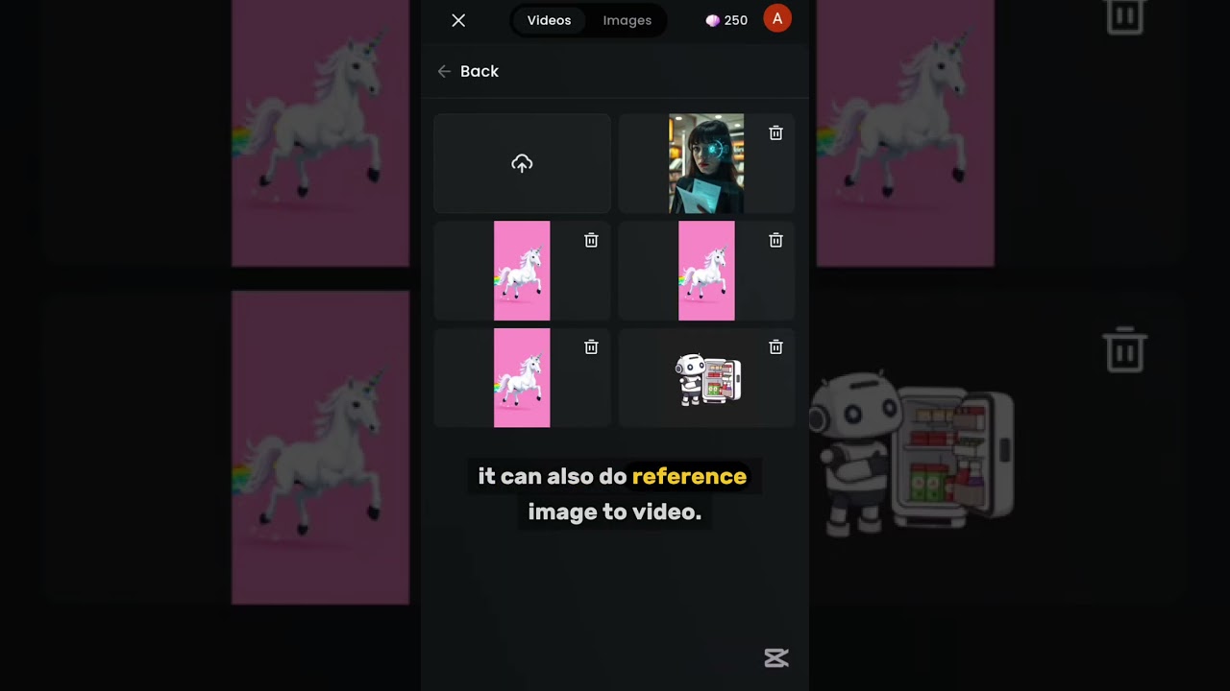Delete the cyborg girl image with trash icon

(x=775, y=133)
